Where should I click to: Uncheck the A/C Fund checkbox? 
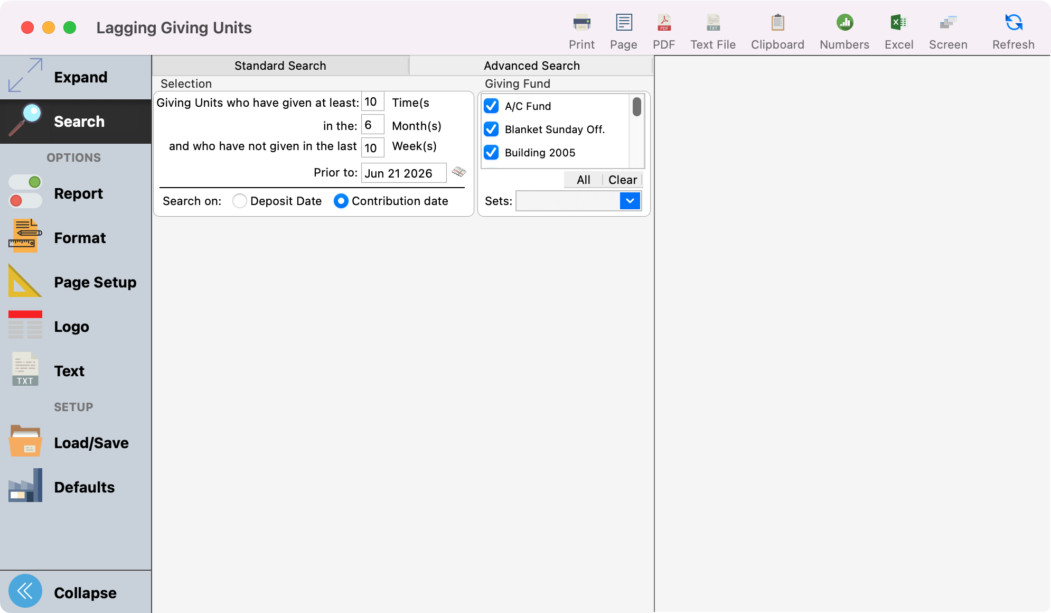491,106
